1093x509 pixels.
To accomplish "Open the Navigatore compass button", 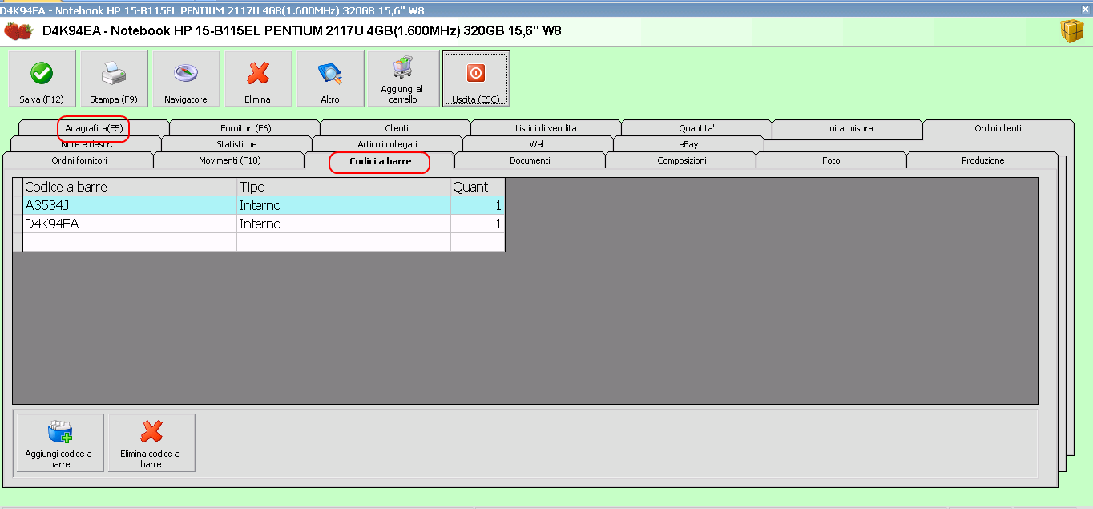I will pyautogui.click(x=186, y=79).
